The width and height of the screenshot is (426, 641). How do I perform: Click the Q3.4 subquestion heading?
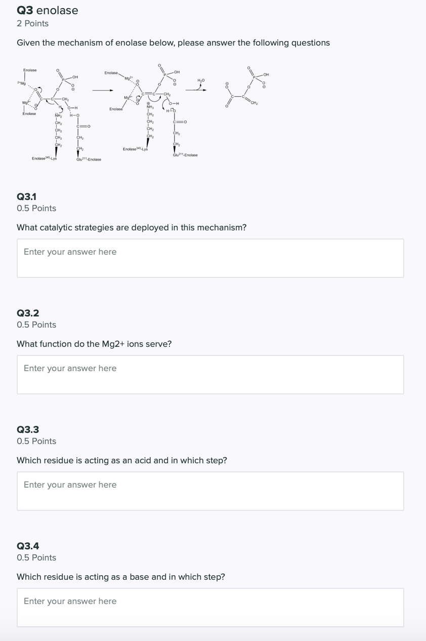tap(28, 546)
